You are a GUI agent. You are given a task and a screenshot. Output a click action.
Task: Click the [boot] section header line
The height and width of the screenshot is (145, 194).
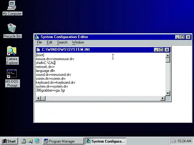tap(40, 55)
